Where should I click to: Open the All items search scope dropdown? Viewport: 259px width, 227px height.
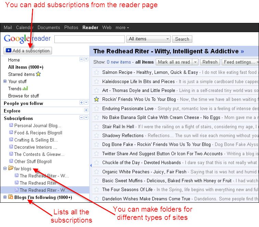click(148, 39)
